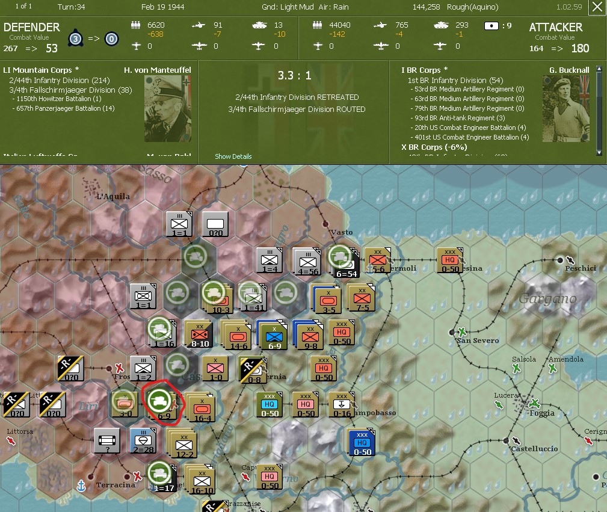Select the 1-0 pink infantry brigade counter

click(215, 368)
